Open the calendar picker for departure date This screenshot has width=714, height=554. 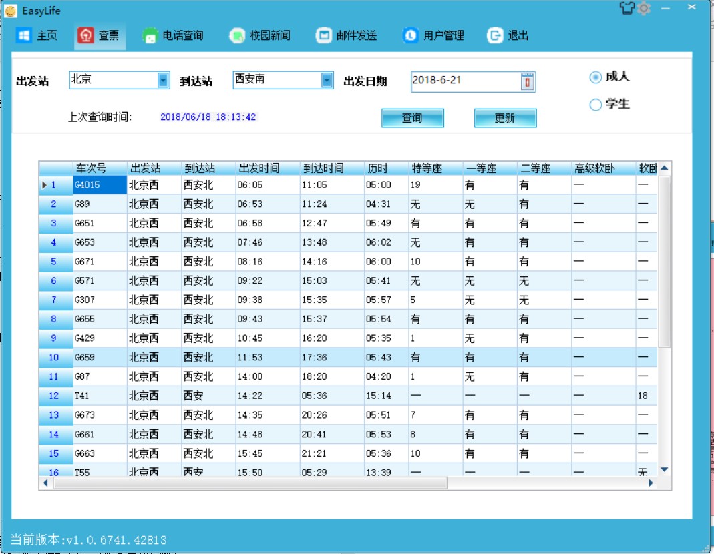(527, 81)
